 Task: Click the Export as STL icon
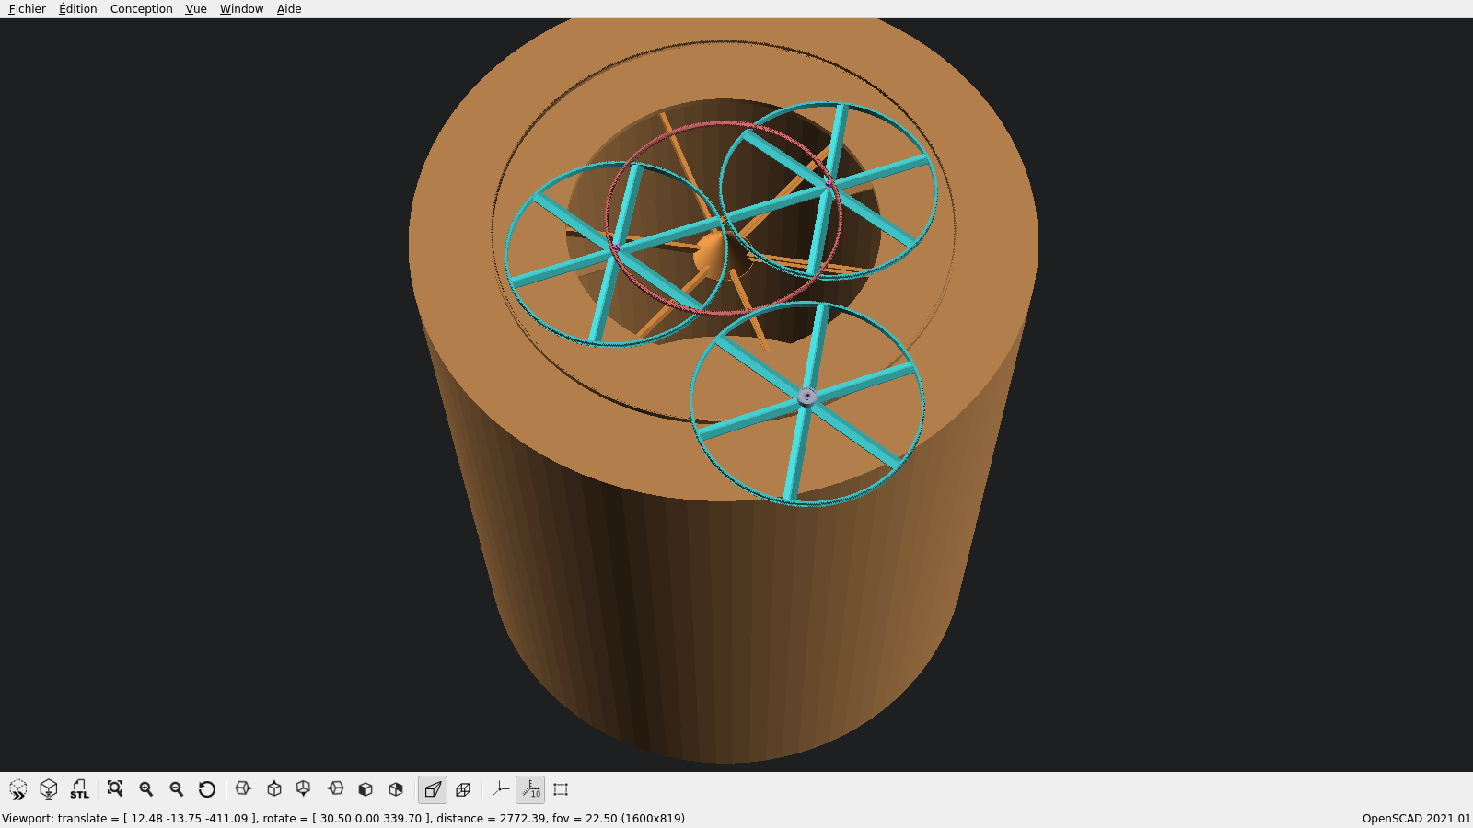click(x=79, y=789)
